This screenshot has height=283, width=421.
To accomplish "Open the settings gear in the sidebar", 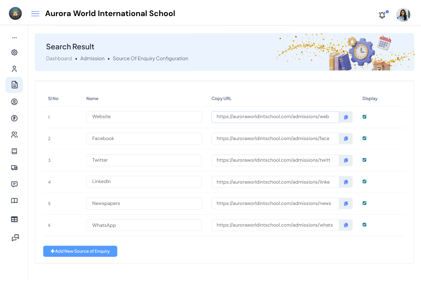I will point(14,52).
